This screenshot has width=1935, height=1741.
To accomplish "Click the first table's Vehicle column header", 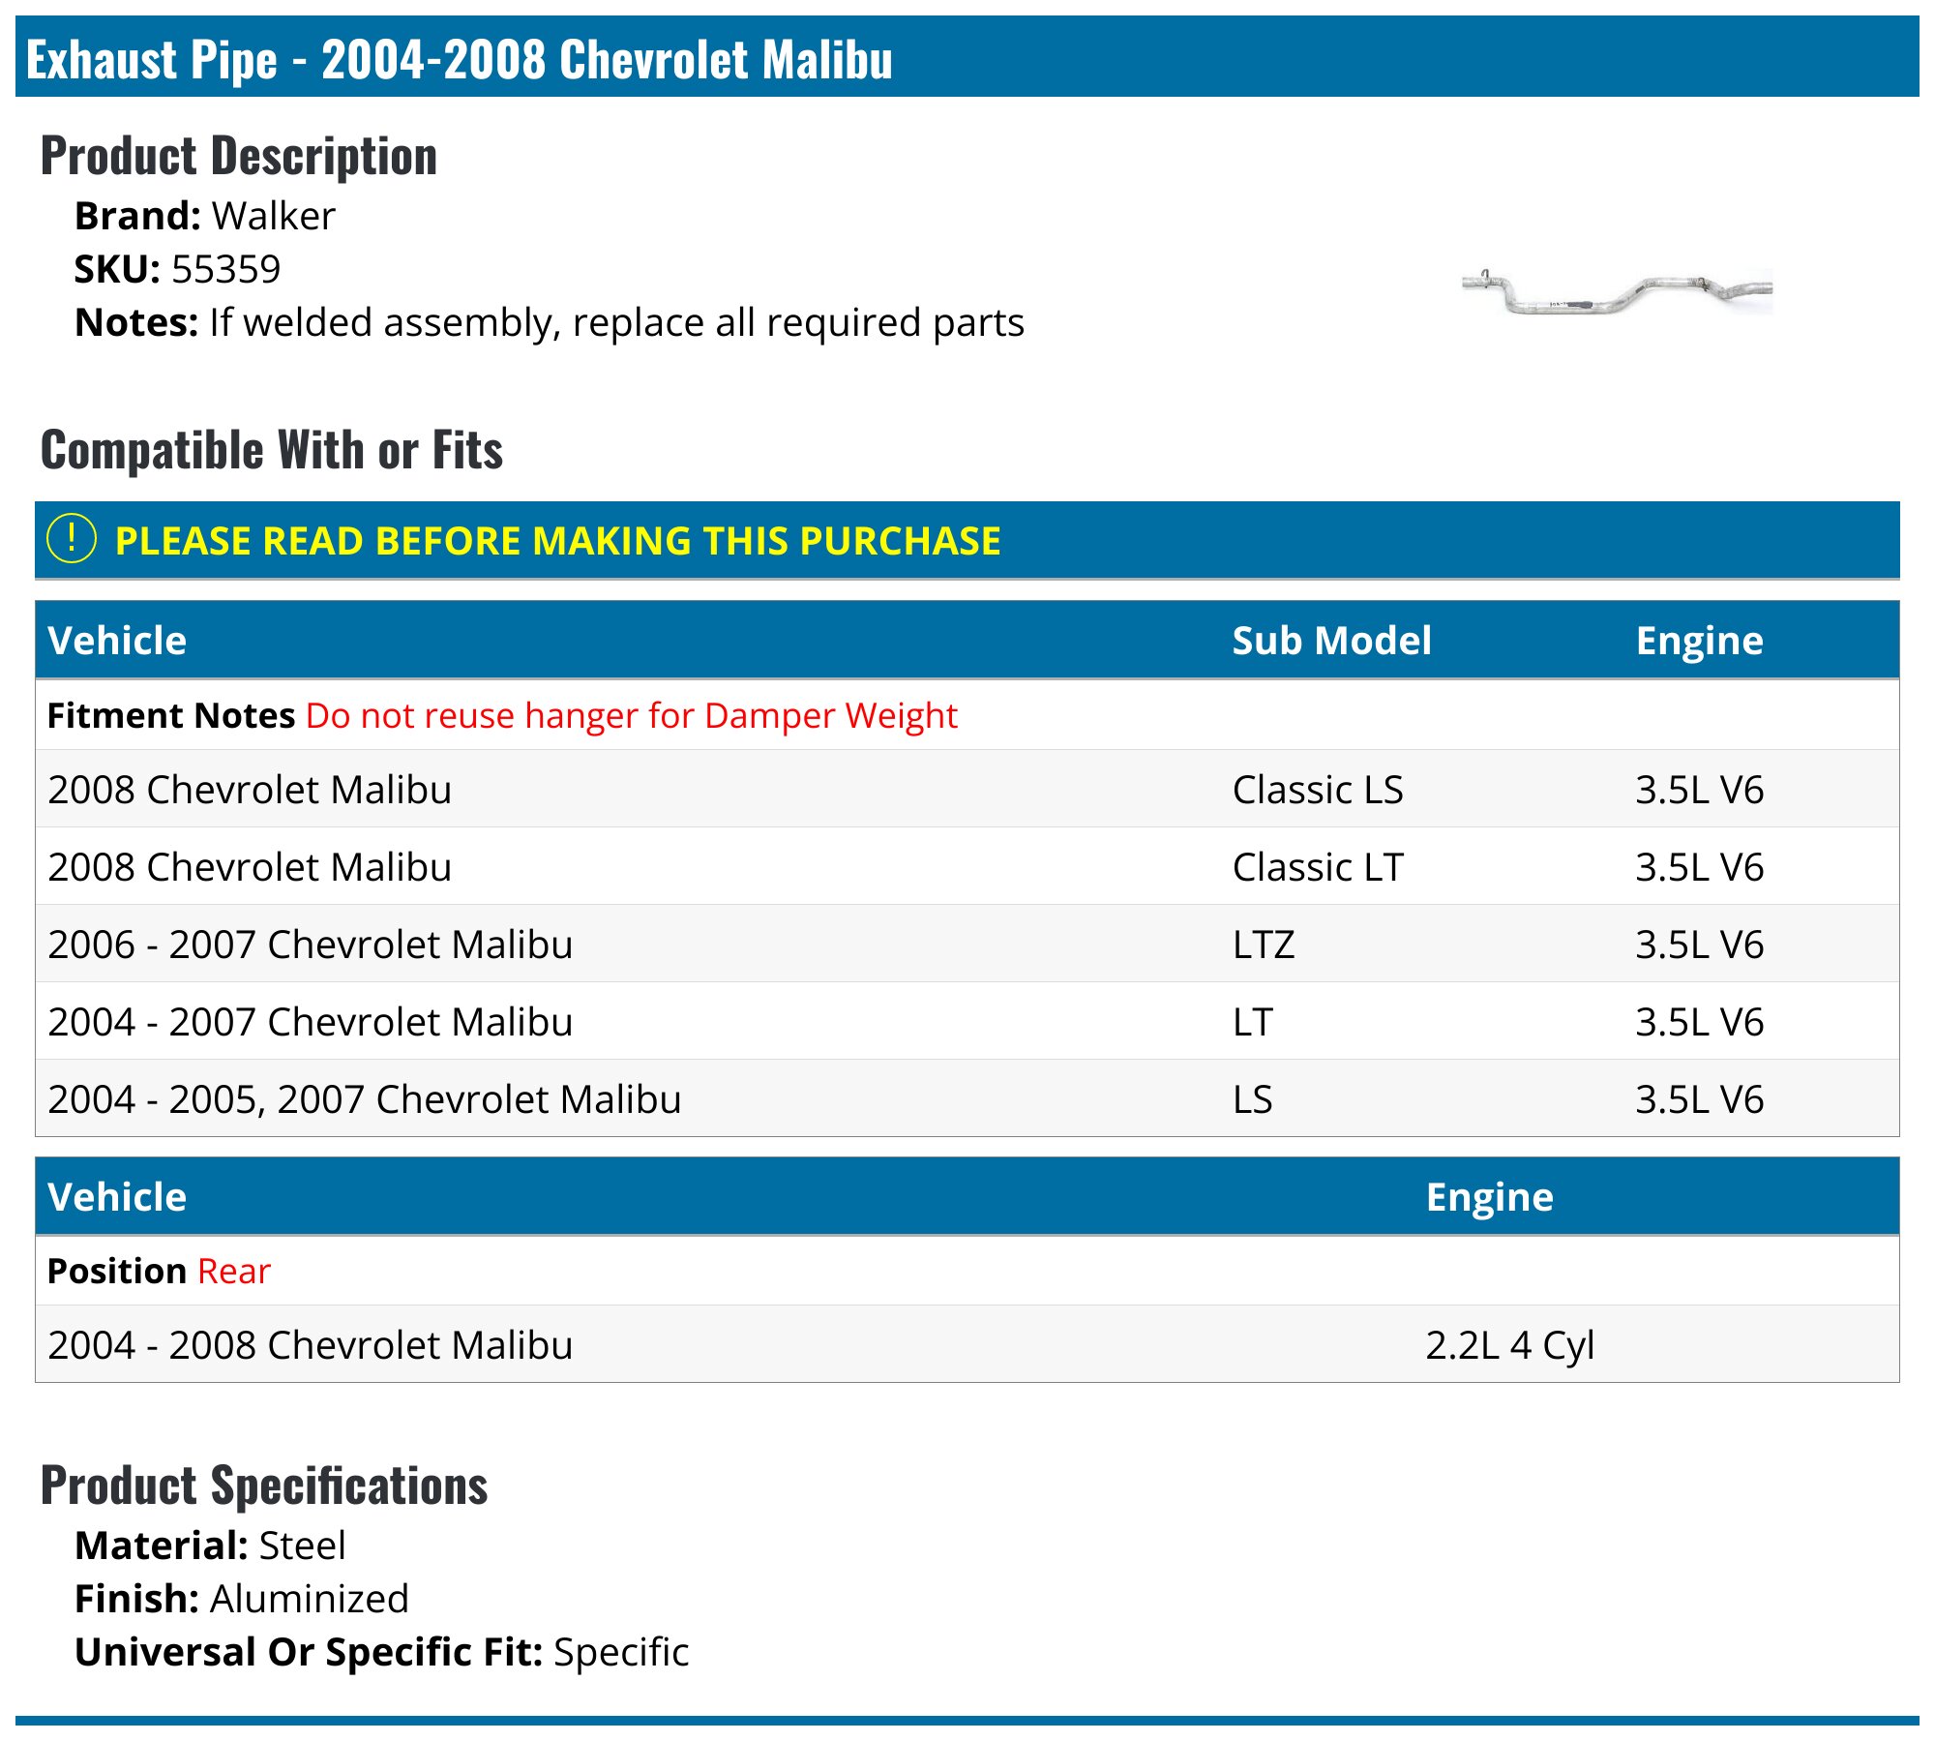I will pyautogui.click(x=117, y=641).
